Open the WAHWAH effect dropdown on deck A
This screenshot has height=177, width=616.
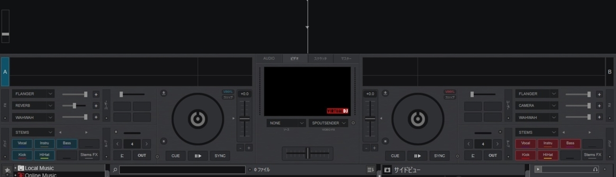coord(33,117)
